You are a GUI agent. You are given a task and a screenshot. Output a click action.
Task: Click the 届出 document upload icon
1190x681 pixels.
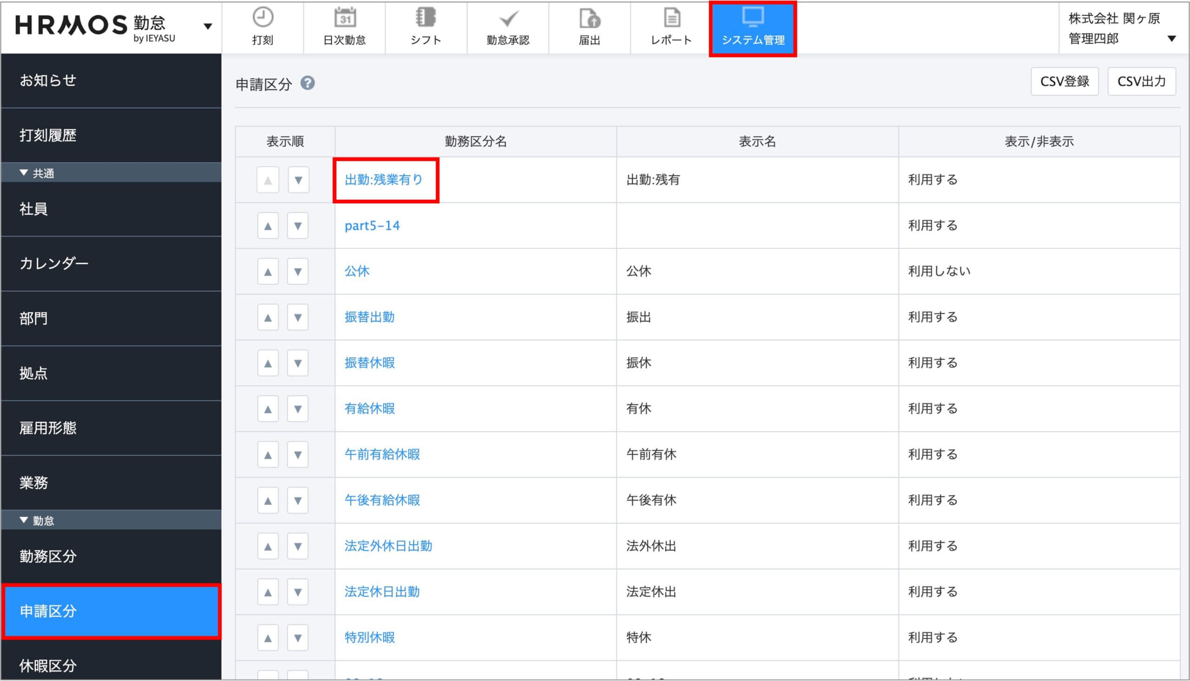click(589, 19)
